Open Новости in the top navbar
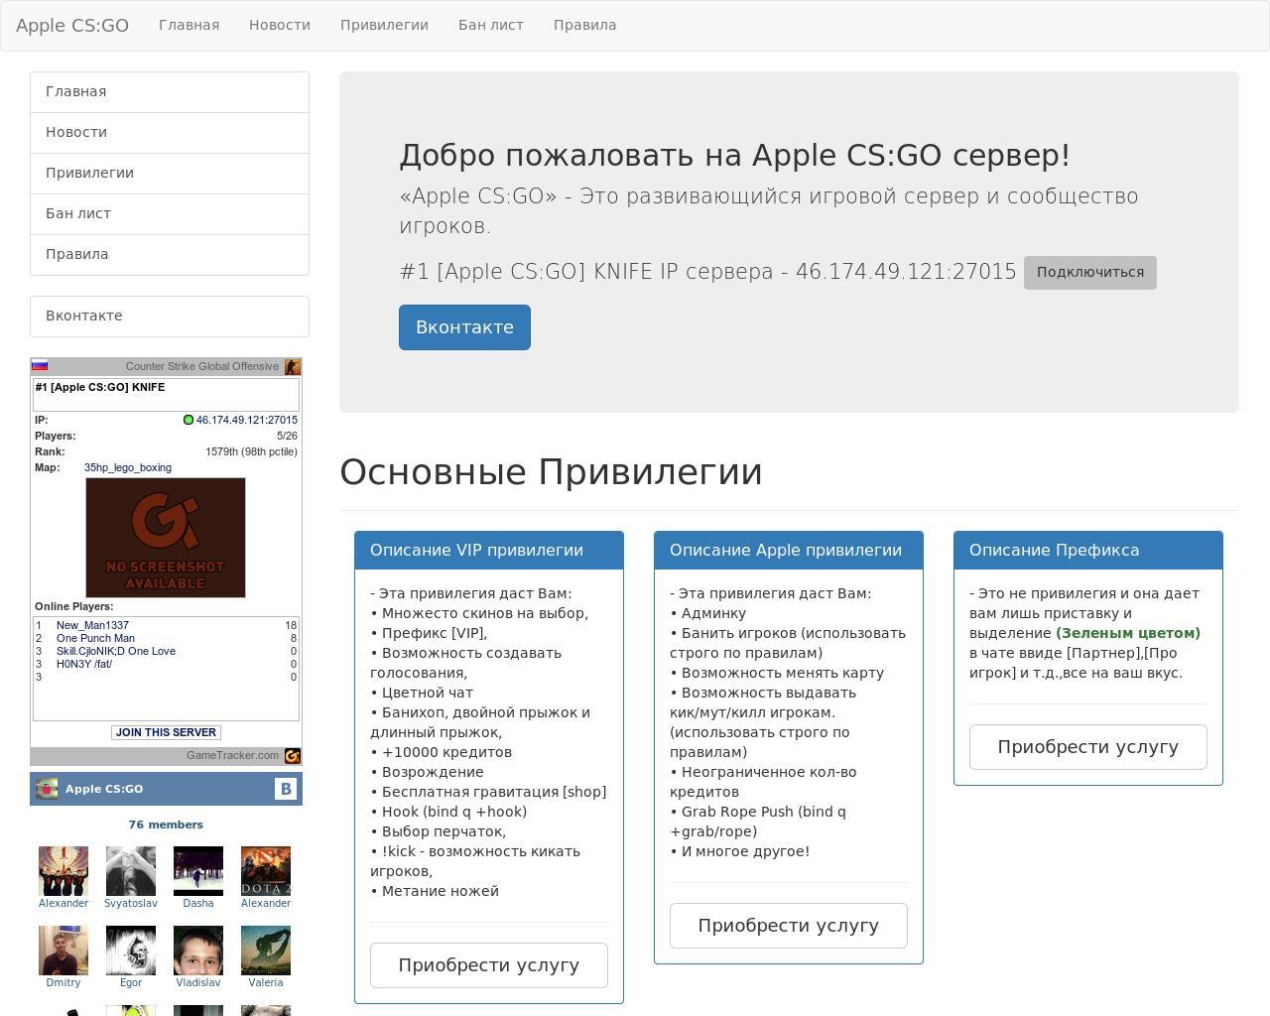Image resolution: width=1270 pixels, height=1016 pixels. point(280,25)
